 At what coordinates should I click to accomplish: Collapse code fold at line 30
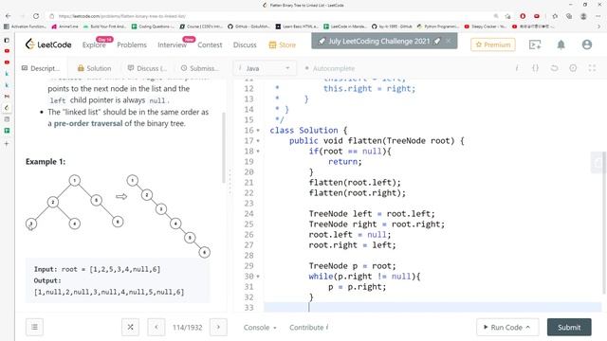(258, 277)
